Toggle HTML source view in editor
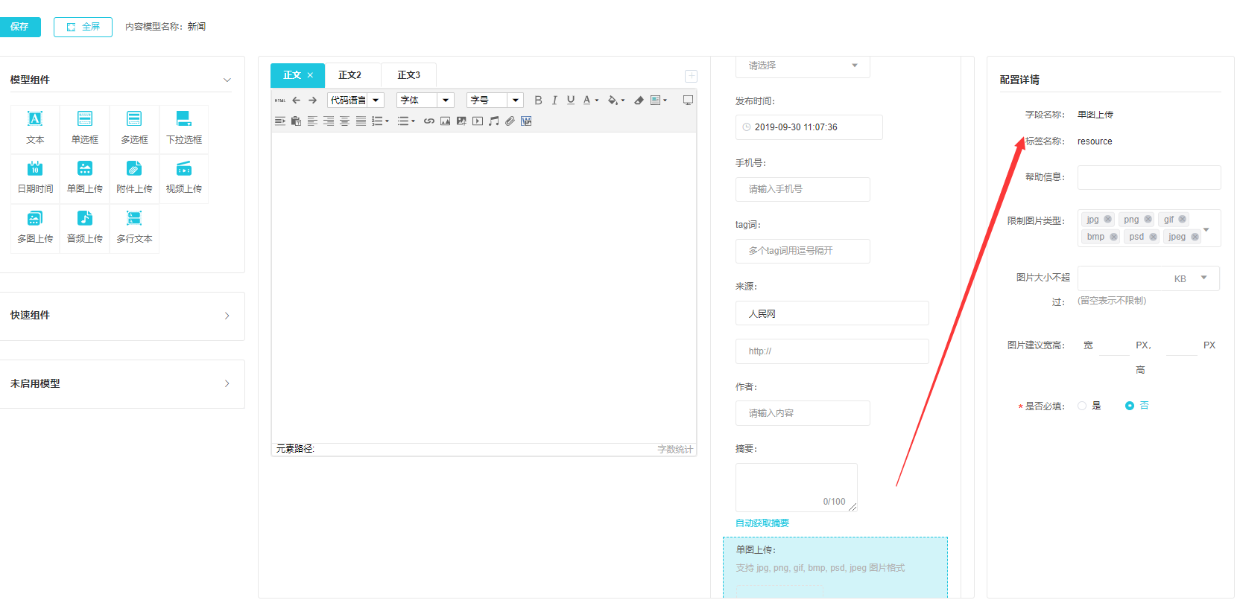1240x600 pixels. tap(280, 100)
